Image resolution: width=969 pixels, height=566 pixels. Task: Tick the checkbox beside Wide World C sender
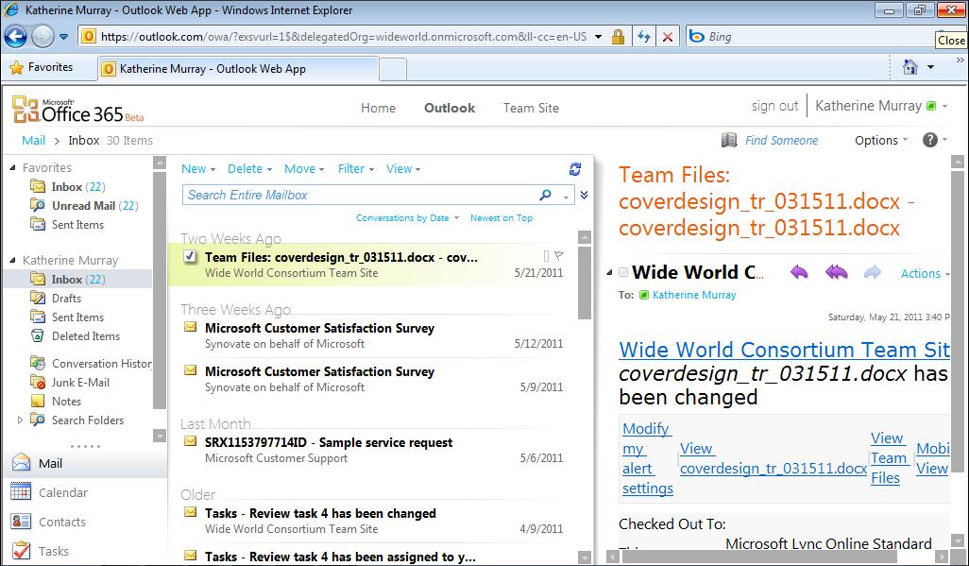(623, 273)
